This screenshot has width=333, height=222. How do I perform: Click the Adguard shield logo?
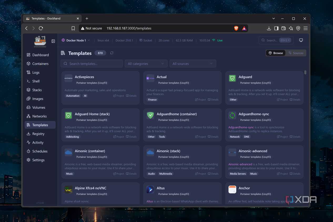(232, 78)
